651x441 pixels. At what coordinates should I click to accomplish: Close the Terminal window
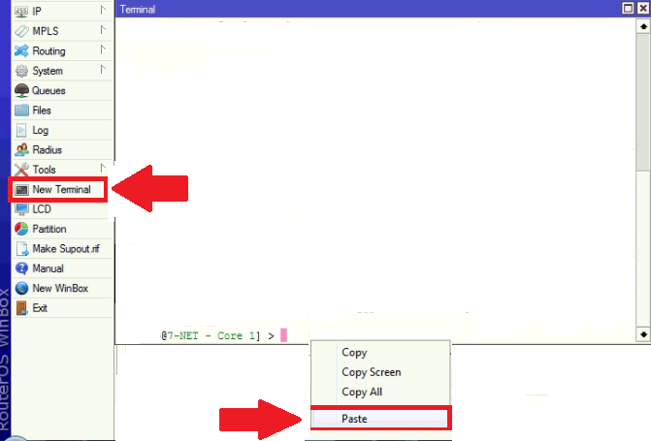(642, 9)
